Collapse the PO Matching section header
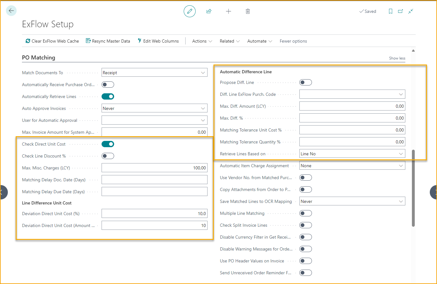Screen dimensions: 437x284 coord(39,58)
